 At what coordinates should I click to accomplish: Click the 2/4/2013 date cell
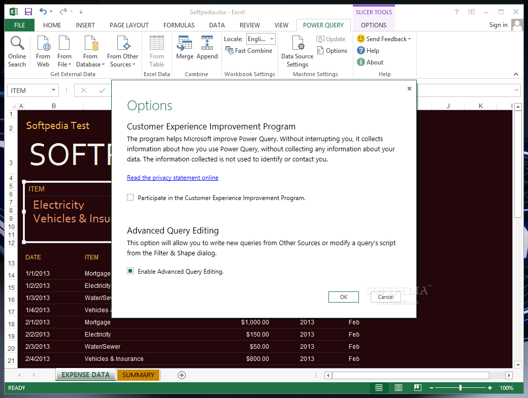pos(38,358)
